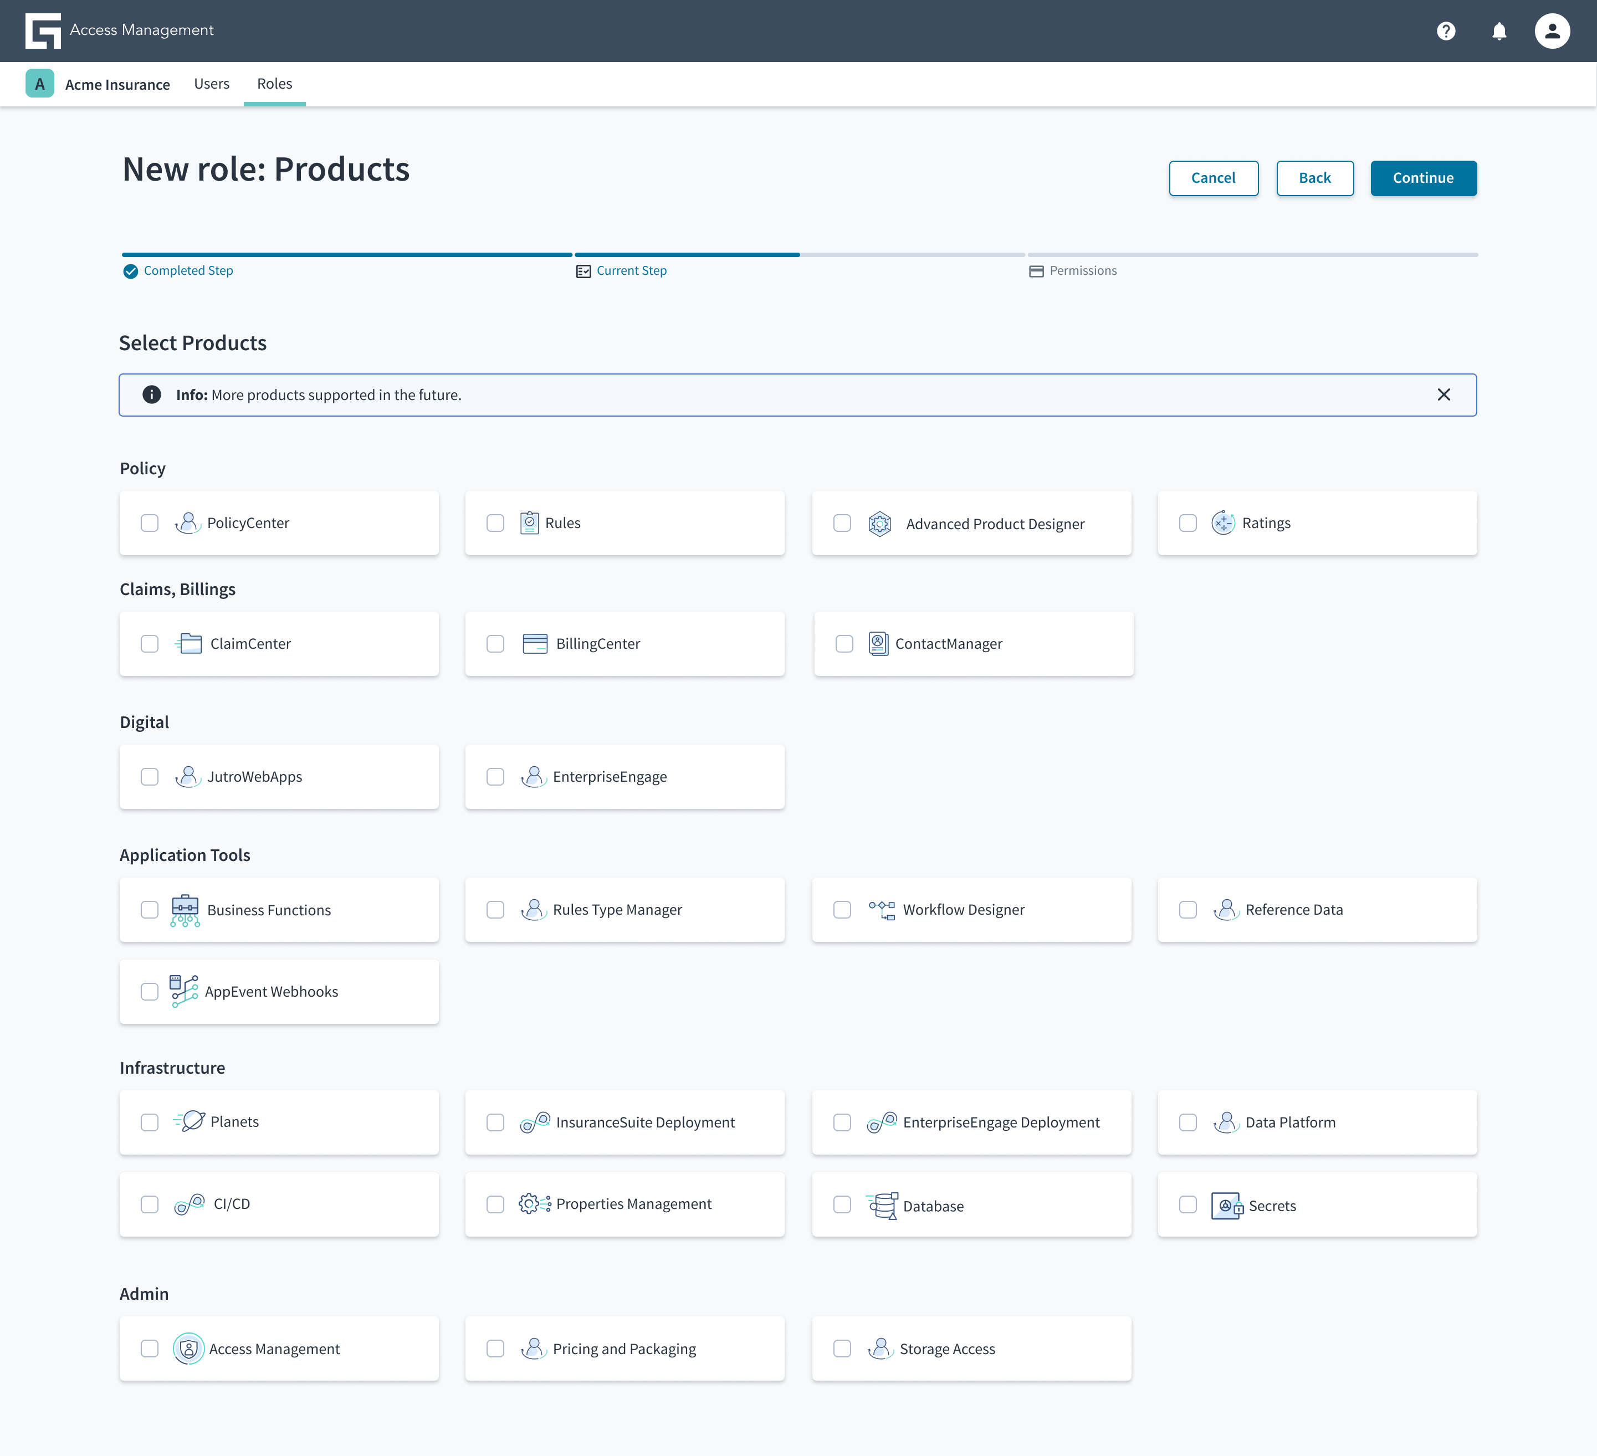The image size is (1597, 1456).
Task: Tick the CI/CD checkbox
Action: [x=150, y=1204]
